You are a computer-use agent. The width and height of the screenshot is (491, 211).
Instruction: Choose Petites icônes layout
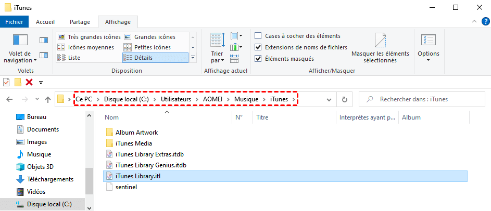[147, 47]
